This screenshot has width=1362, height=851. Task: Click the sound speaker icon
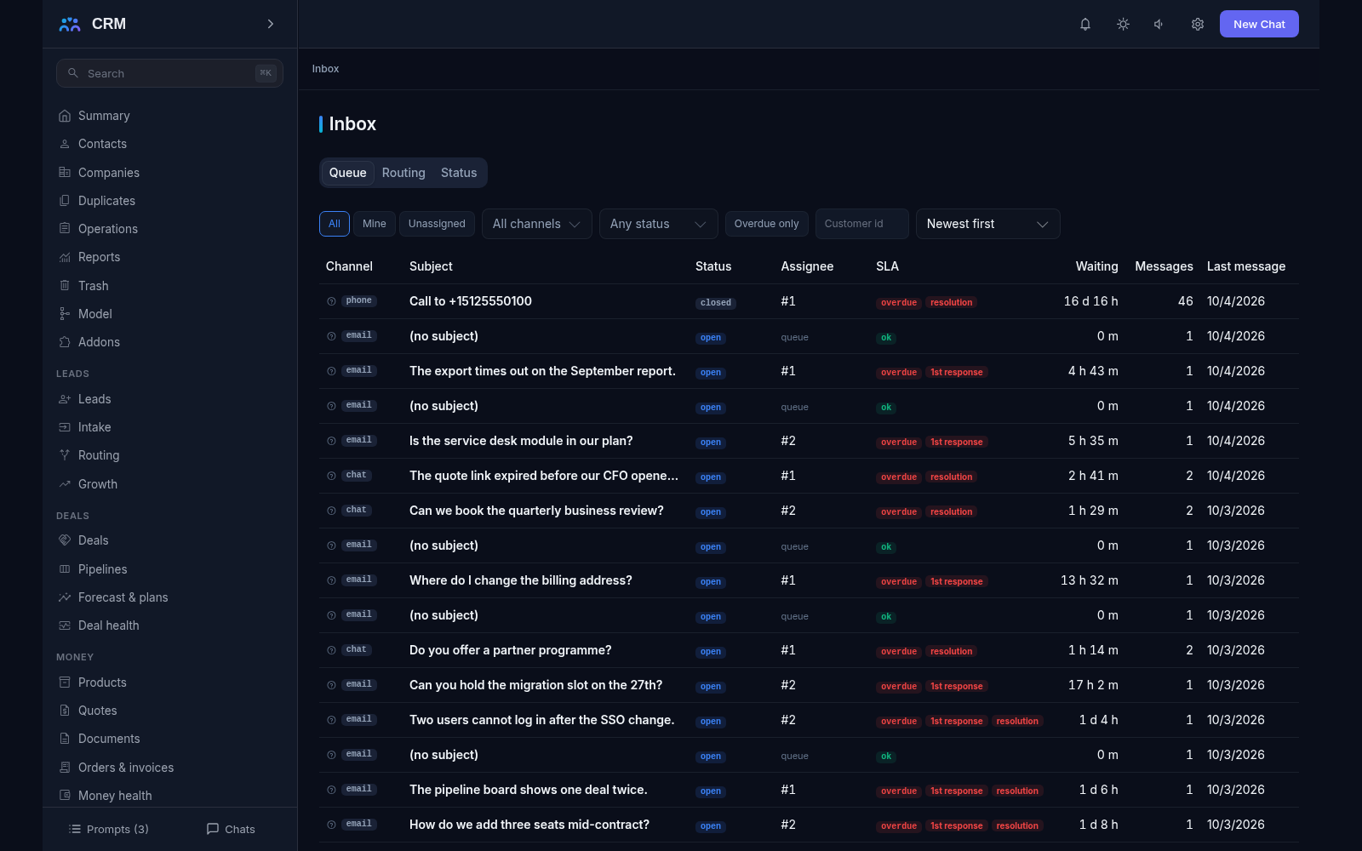click(1159, 24)
